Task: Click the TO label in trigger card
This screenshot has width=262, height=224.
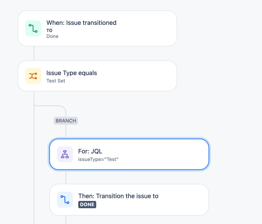Action: [49, 30]
